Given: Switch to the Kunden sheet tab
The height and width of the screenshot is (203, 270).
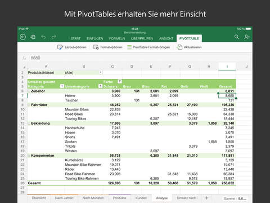Looking at the screenshot, I should 141,198.
